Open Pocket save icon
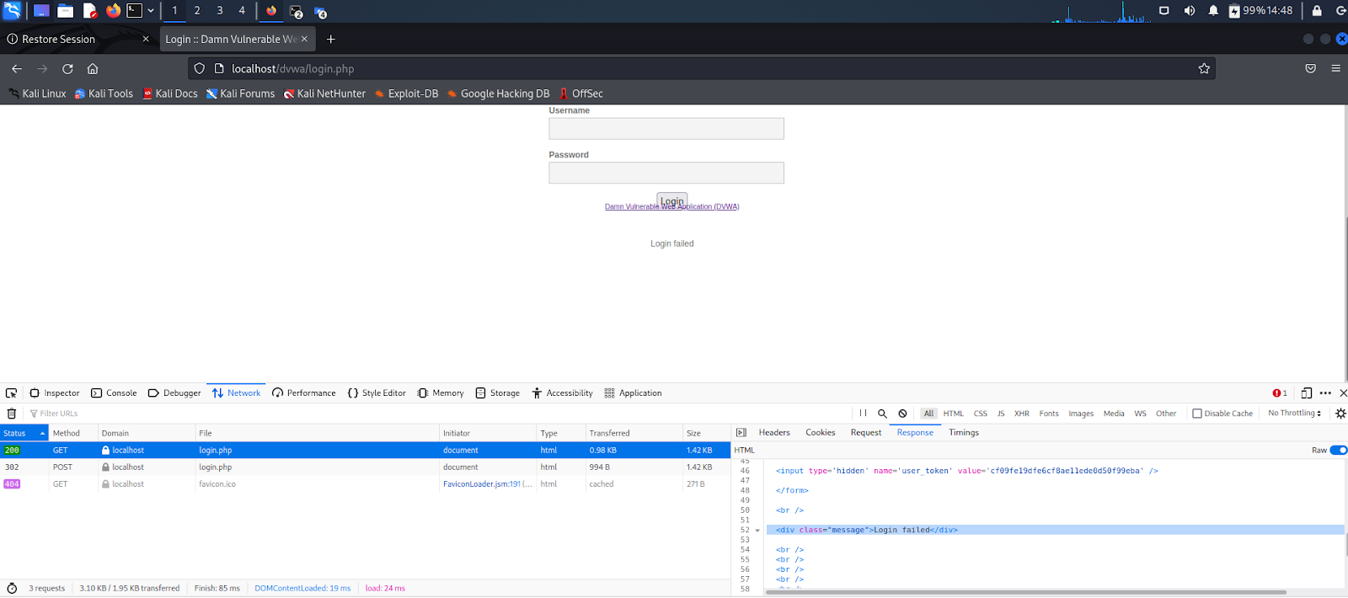The width and height of the screenshot is (1348, 598). (1310, 69)
